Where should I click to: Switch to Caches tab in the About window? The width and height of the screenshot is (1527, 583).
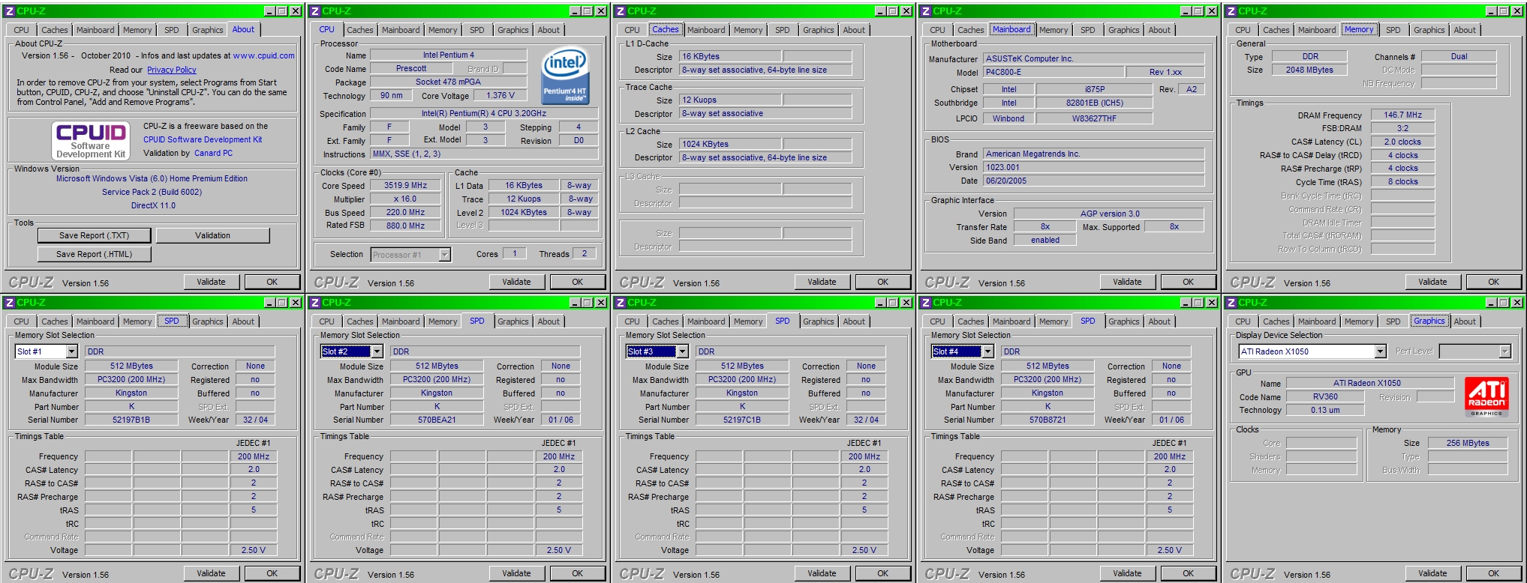click(x=55, y=30)
